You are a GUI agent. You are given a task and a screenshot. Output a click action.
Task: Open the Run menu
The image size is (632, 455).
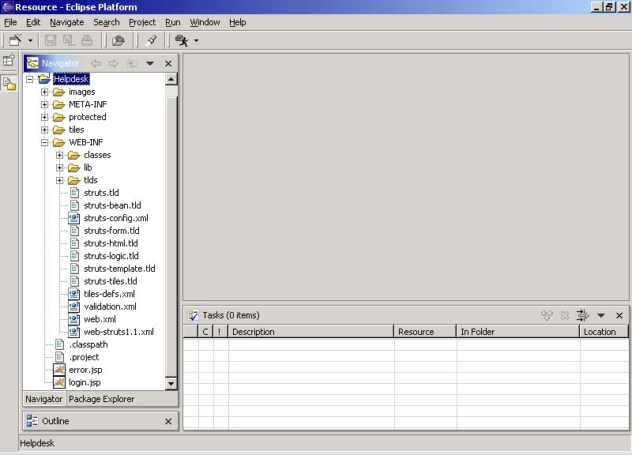point(173,22)
